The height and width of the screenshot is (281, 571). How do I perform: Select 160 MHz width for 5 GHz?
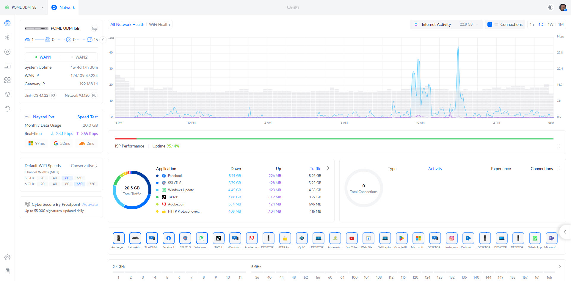[80, 178]
